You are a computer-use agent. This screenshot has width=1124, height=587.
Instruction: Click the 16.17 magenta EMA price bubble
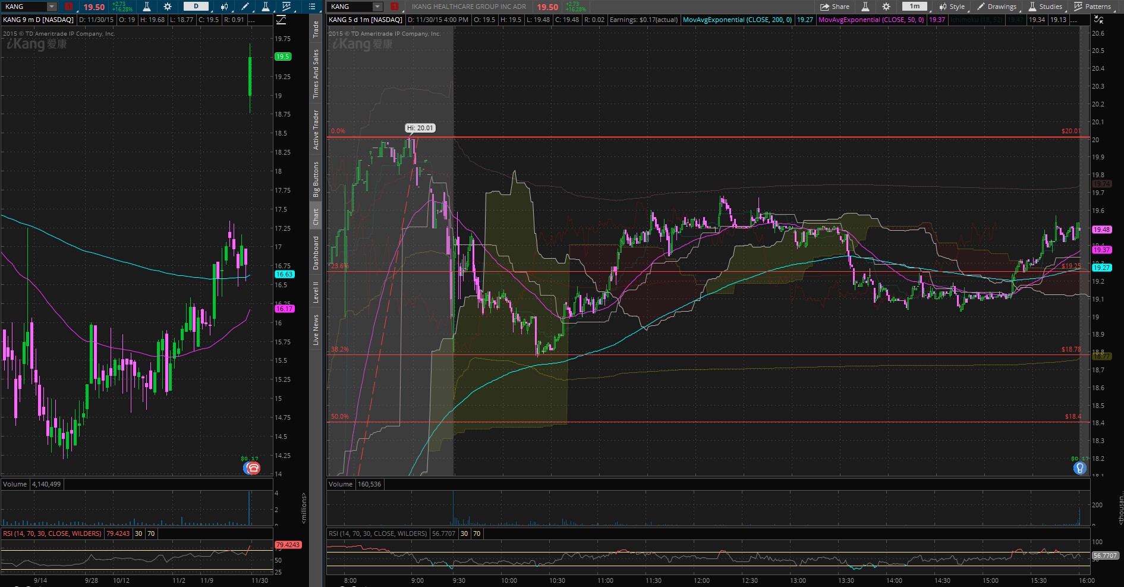point(284,309)
